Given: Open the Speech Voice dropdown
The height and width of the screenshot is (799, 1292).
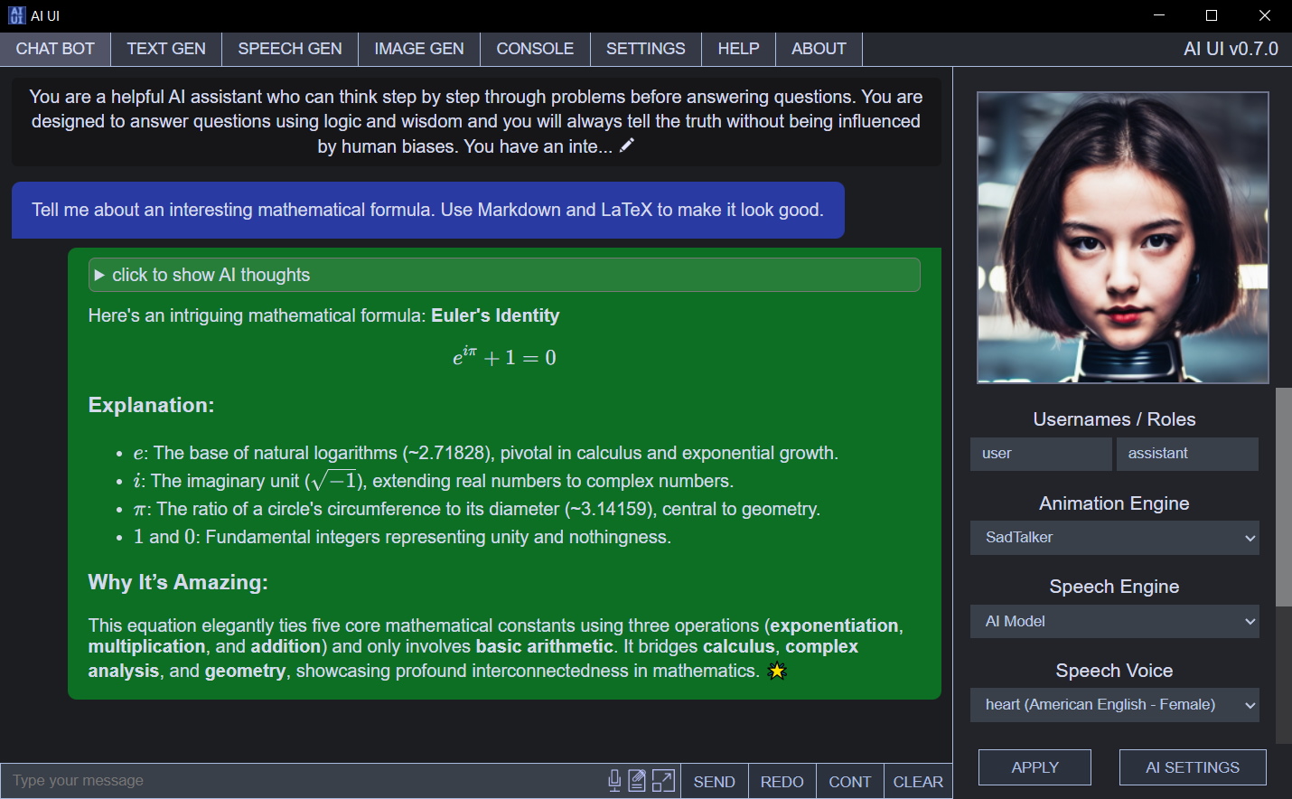Looking at the screenshot, I should tap(1115, 705).
